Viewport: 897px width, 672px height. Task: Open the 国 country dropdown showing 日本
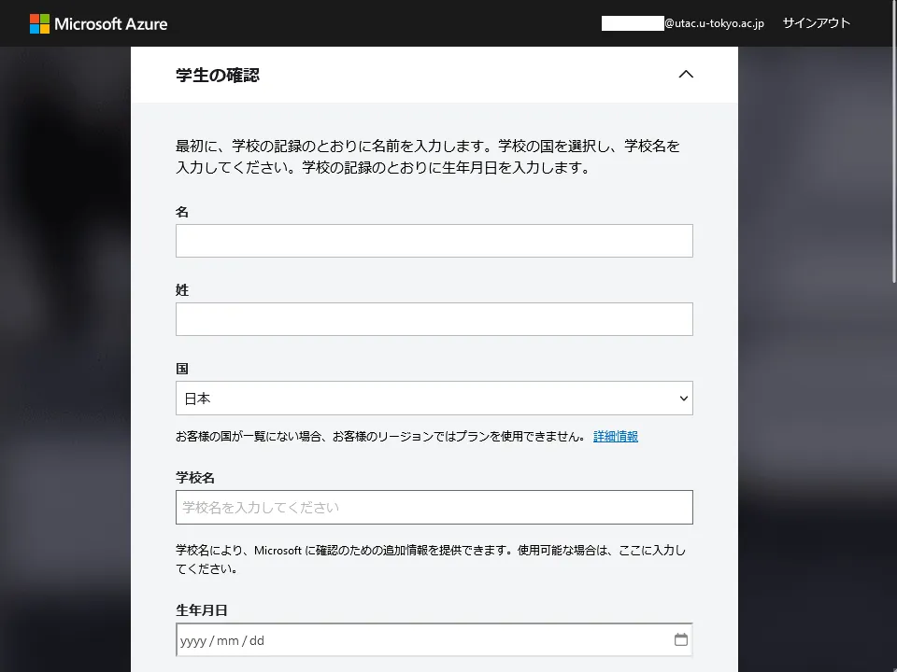tap(434, 399)
